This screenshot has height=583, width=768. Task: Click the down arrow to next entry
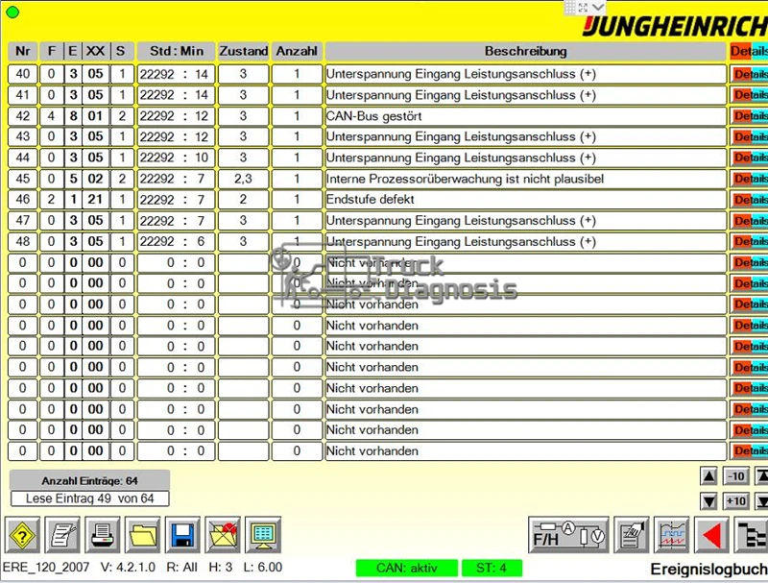tap(708, 501)
